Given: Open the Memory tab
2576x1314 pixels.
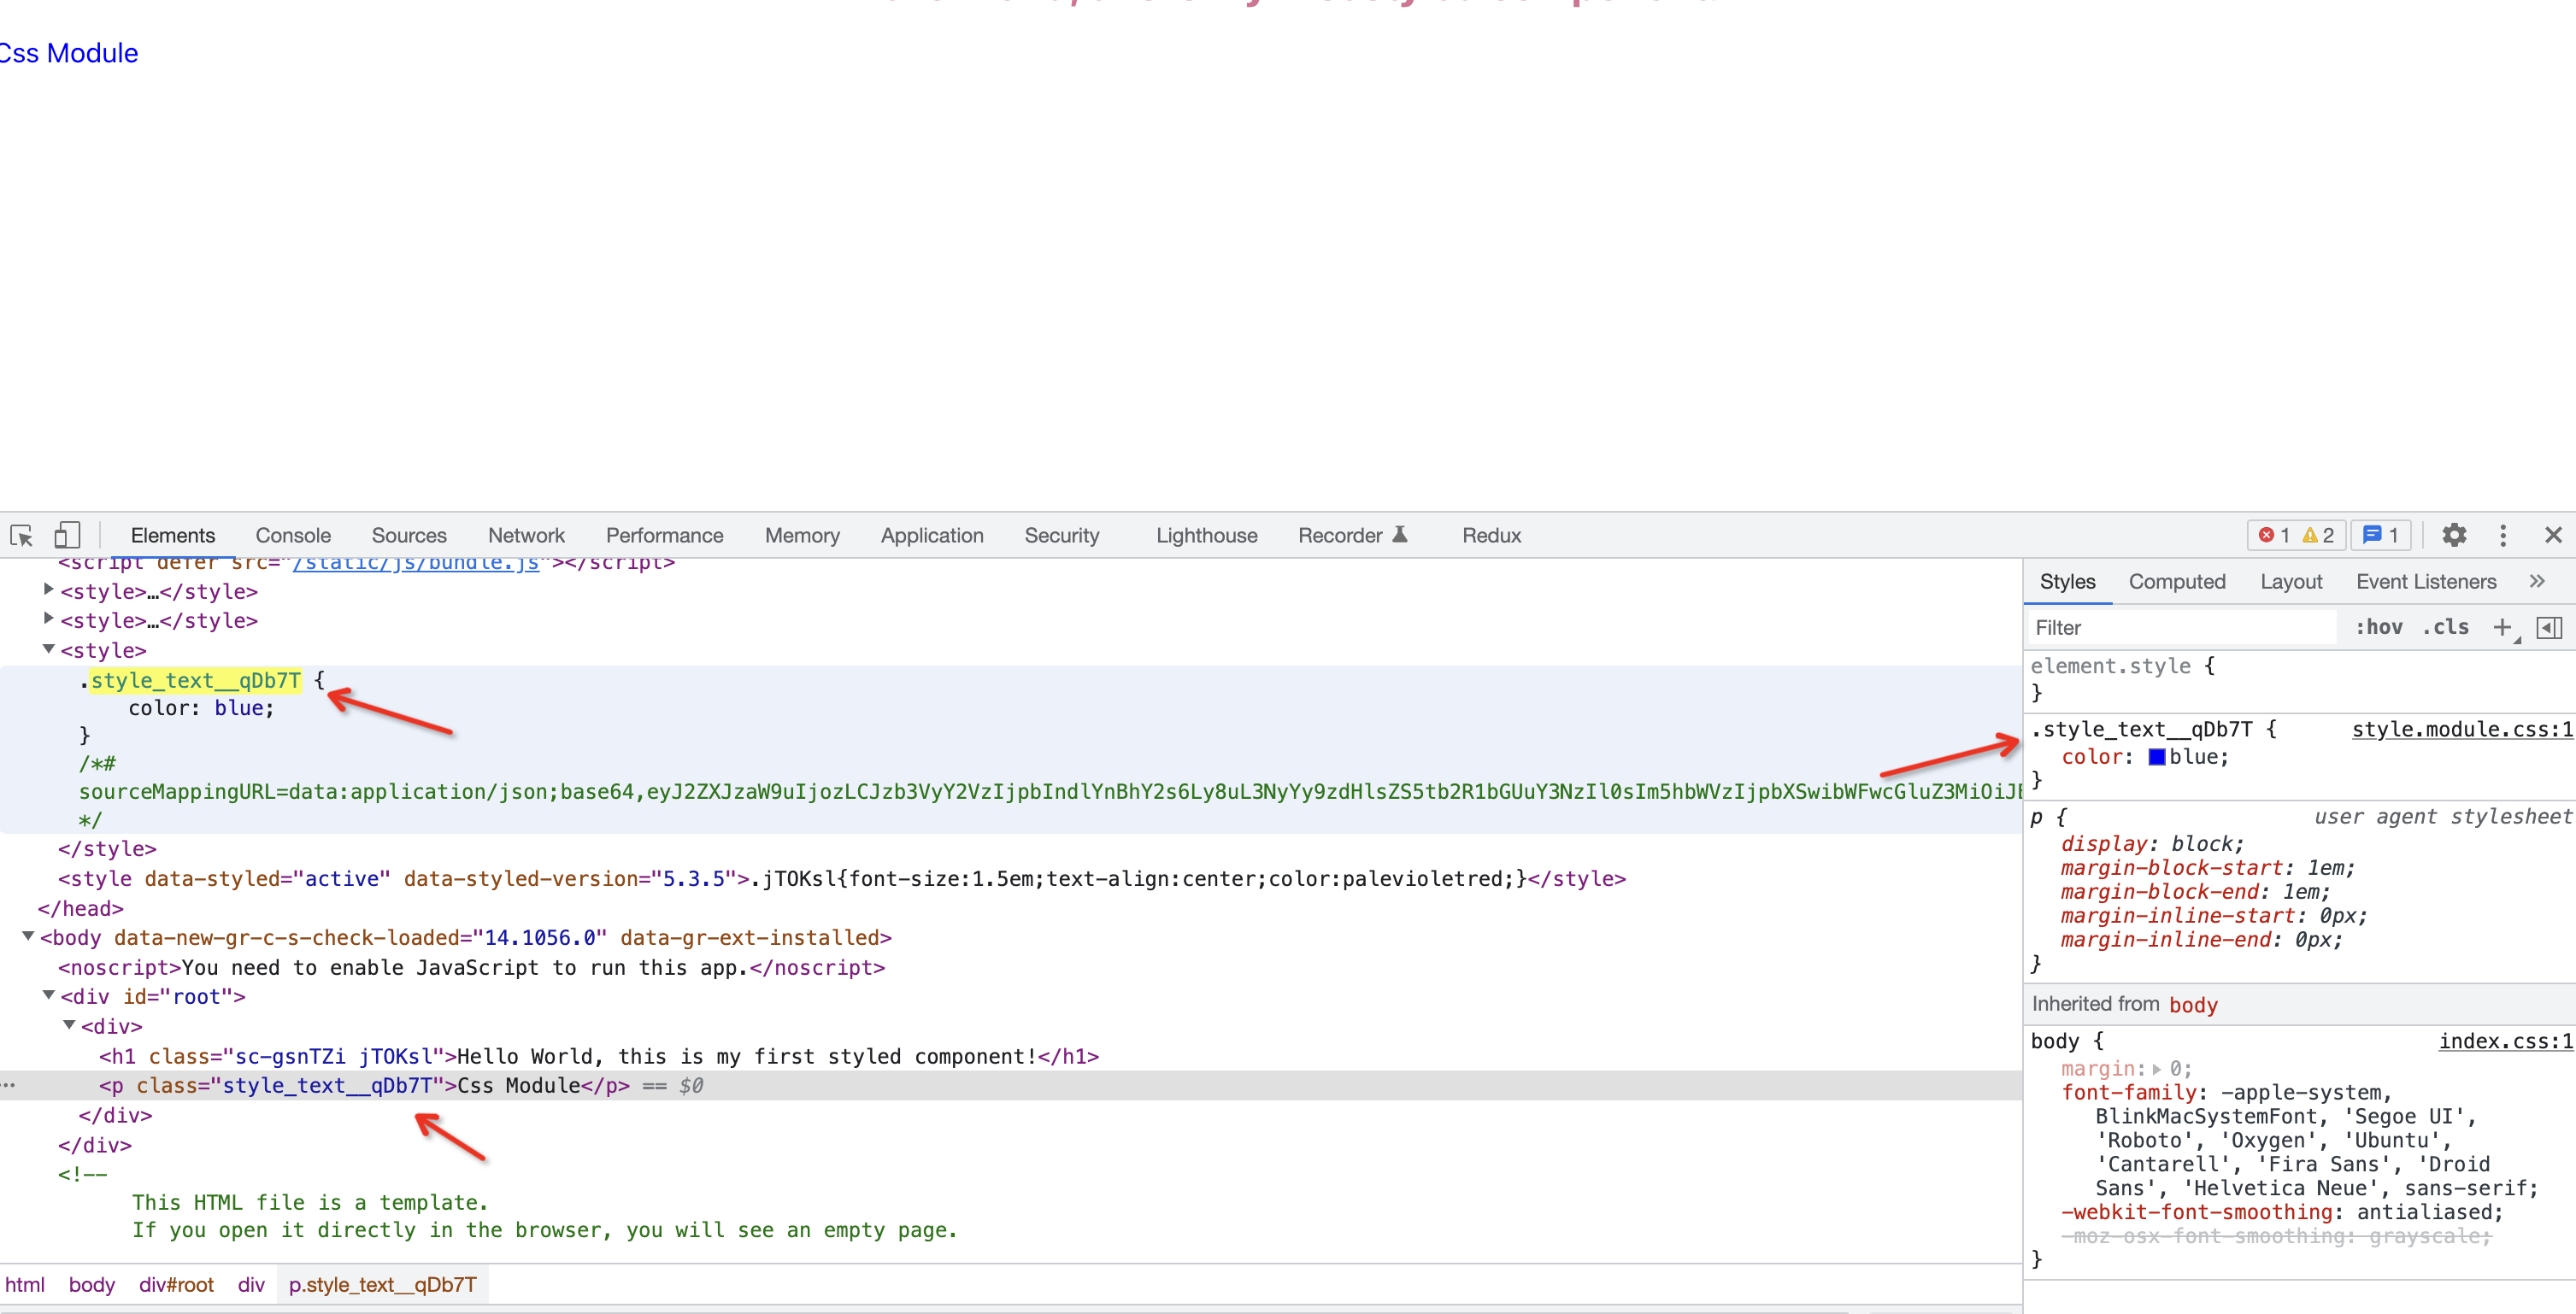Looking at the screenshot, I should click(802, 536).
